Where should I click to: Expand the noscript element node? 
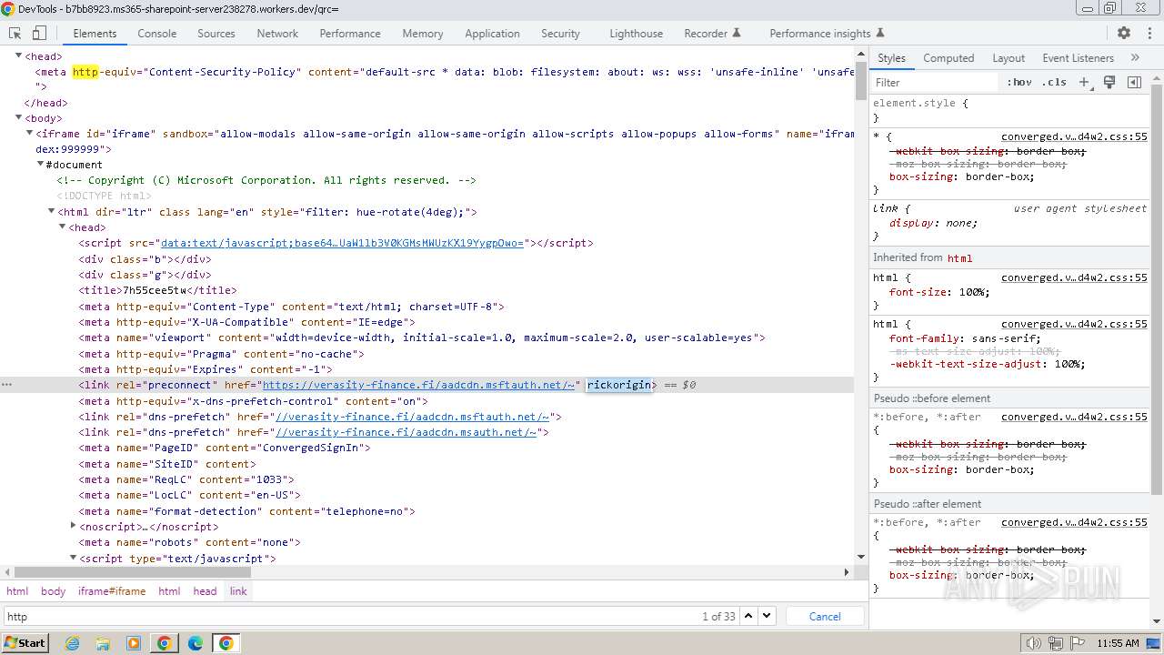[x=73, y=526]
